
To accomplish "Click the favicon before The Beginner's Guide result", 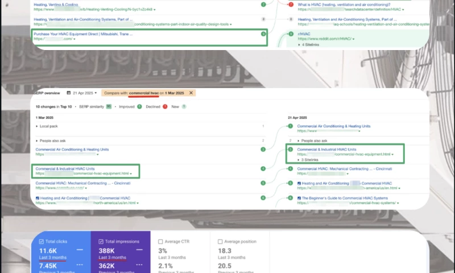I will [299, 198].
